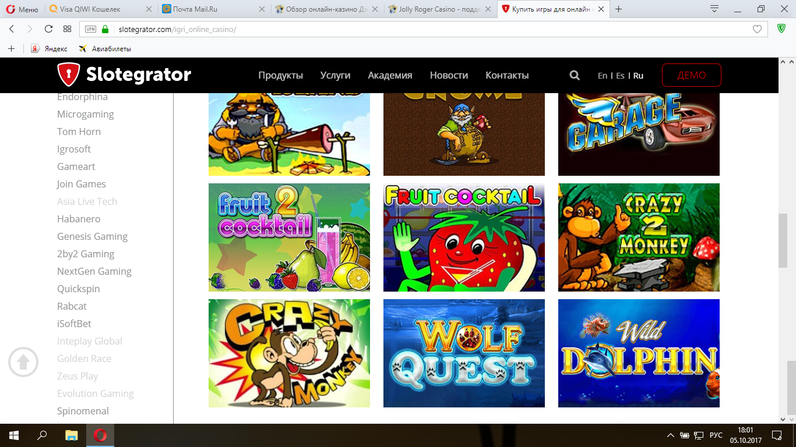Screen dimensions: 796x447
Task: Open the Контакты page
Action: 507,75
